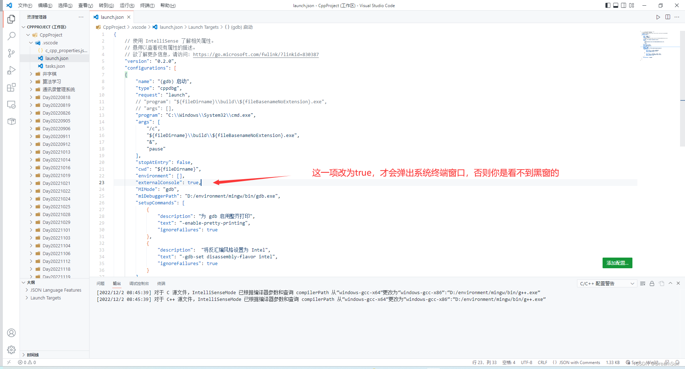Image resolution: width=685 pixels, height=369 pixels.
Task: Switch to the 问题 panel tab
Action: coord(101,283)
